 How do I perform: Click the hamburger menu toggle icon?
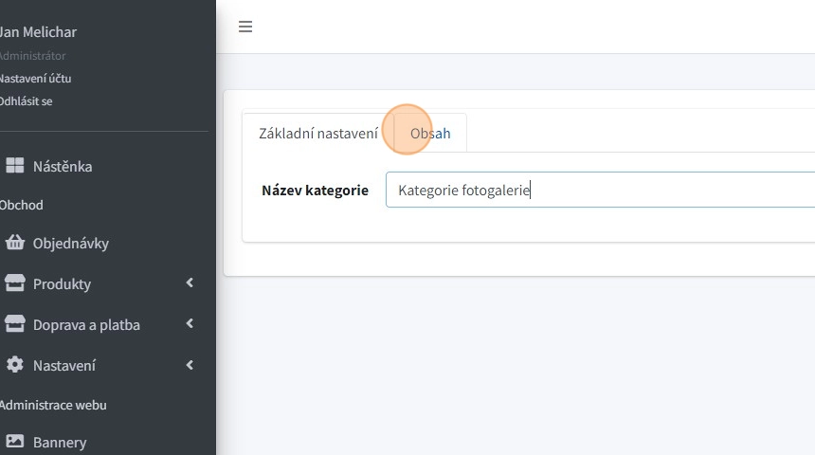pos(245,27)
